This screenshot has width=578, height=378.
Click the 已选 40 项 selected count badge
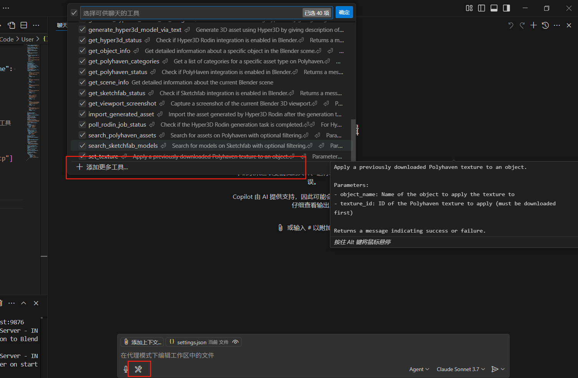click(317, 13)
